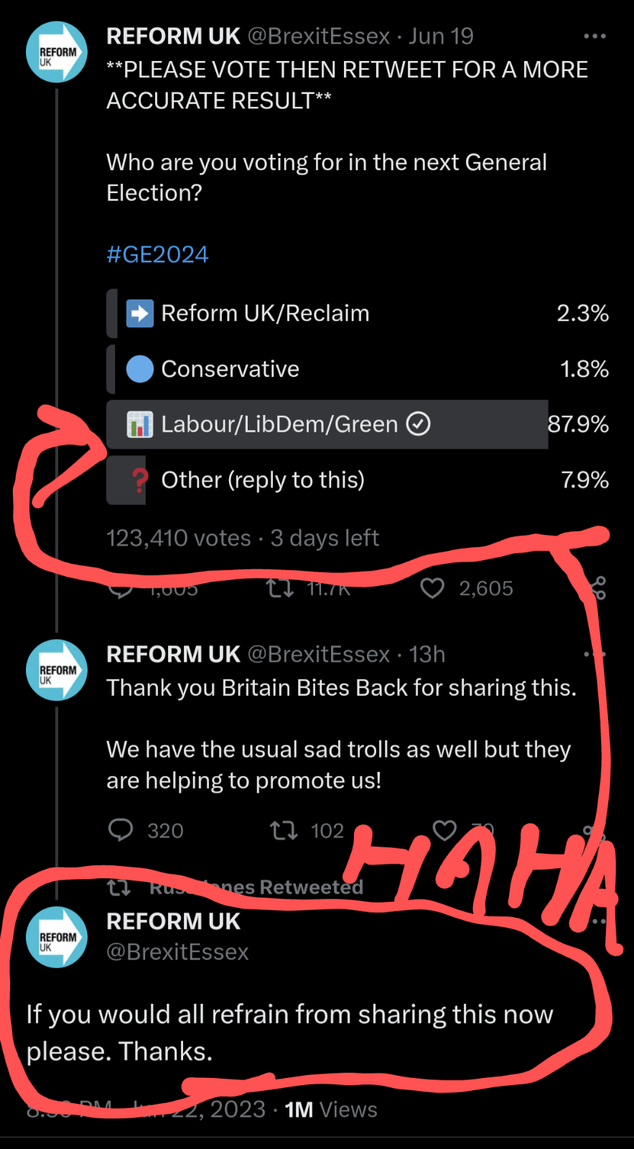Image resolution: width=634 pixels, height=1149 pixels.
Task: Open the #GE2024 hashtag
Action: [157, 254]
